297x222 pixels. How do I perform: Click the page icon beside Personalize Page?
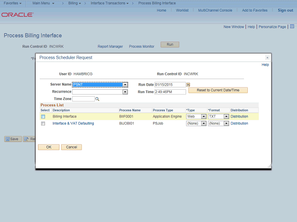[291, 27]
